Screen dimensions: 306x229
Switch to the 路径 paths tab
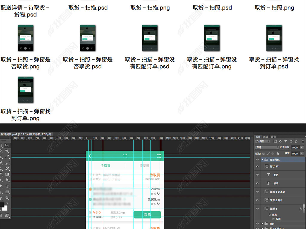point(273,137)
